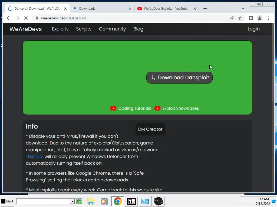Click the share page icon
Image resolution: width=277 pixels, height=207 pixels.
coord(232,18)
